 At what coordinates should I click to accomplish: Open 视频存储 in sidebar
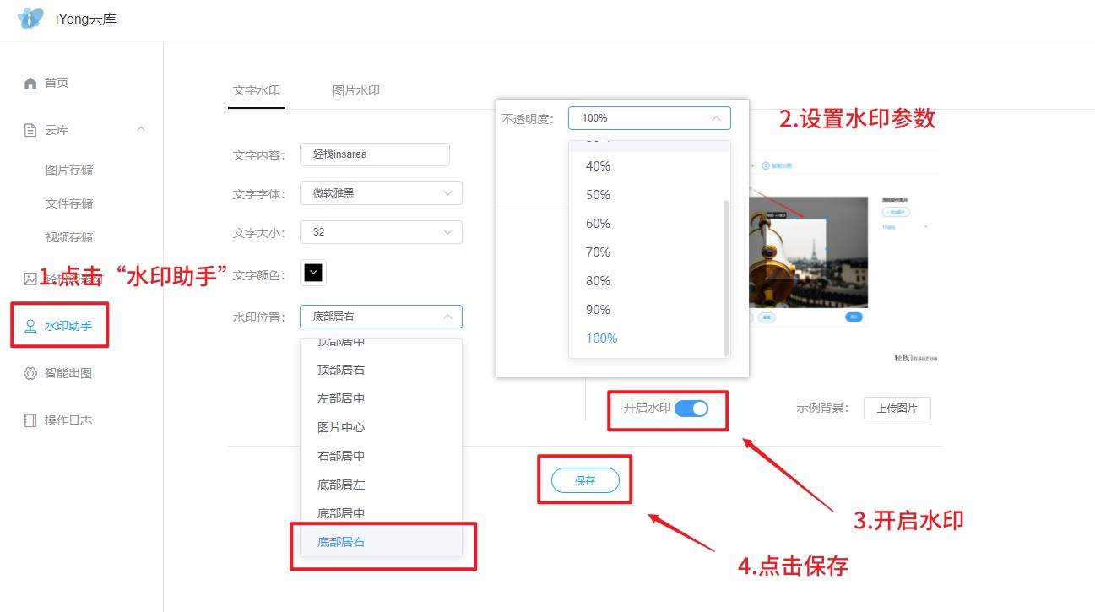tap(69, 237)
